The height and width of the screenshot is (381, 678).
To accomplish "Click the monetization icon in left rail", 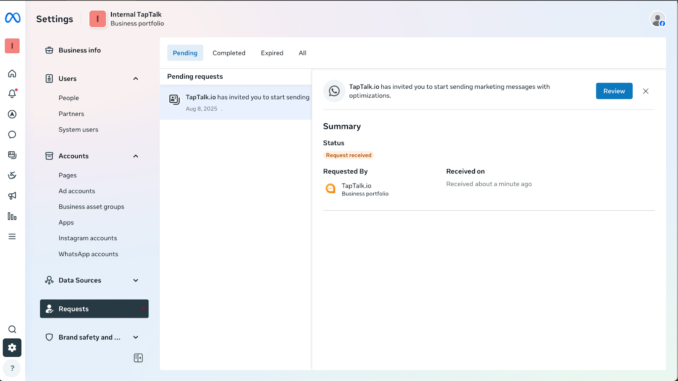I will [x=12, y=175].
